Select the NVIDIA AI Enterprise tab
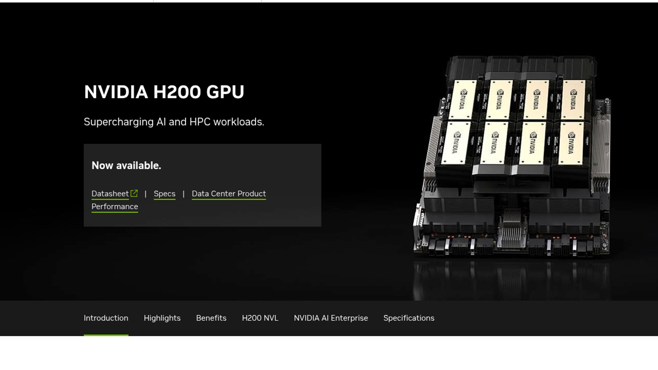The height and width of the screenshot is (370, 658). tap(331, 318)
